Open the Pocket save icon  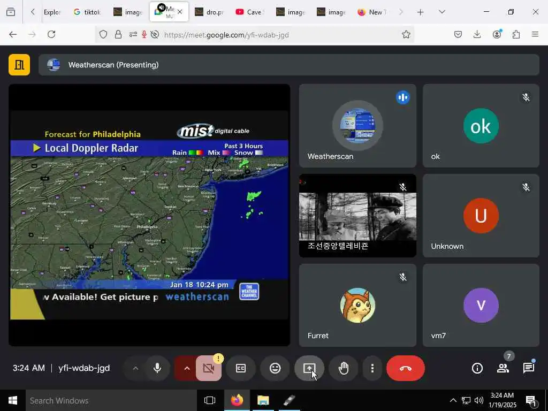pos(458,34)
